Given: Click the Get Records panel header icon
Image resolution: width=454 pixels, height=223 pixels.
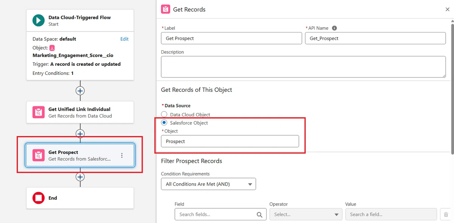Looking at the screenshot, I should (x=165, y=9).
